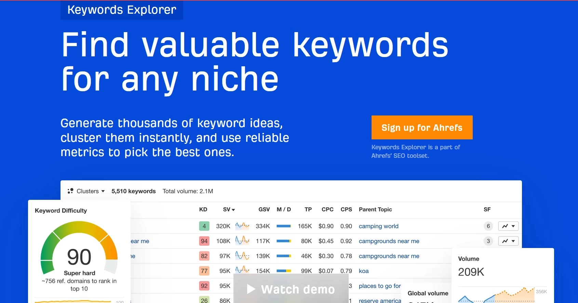Play the Watch demo video

(291, 289)
